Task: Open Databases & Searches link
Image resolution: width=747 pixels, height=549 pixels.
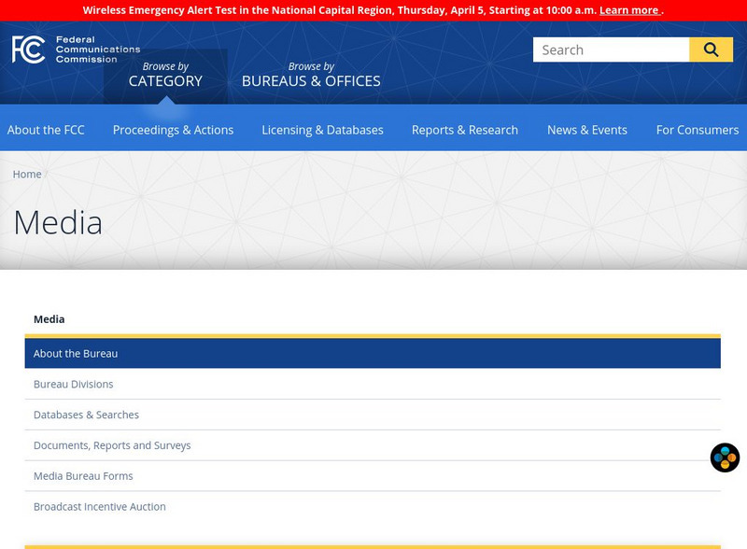Action: [x=86, y=415]
